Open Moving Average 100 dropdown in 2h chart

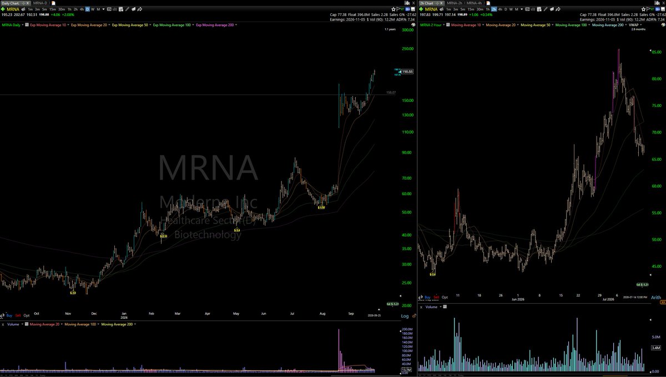(x=588, y=25)
